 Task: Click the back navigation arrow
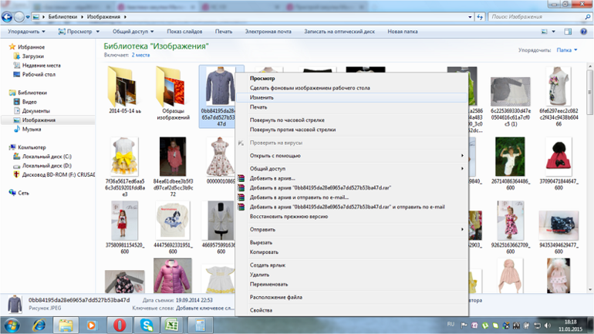coord(8,16)
